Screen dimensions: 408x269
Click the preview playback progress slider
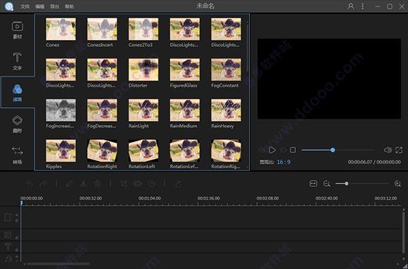(x=337, y=150)
